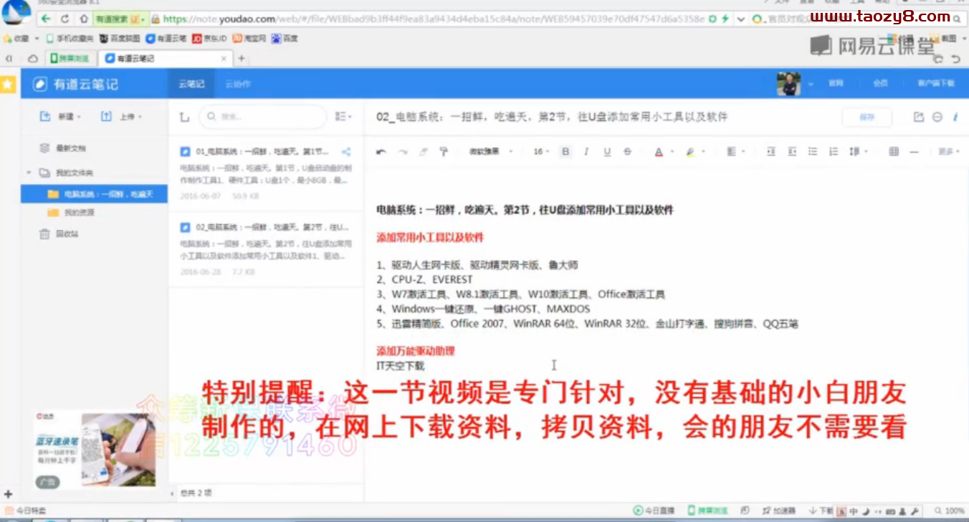The image size is (969, 522).
Task: Switch to the 有道云笔记 browser tab
Action: 166,58
